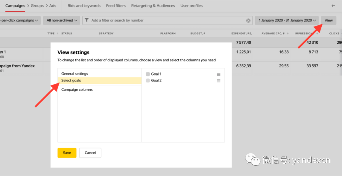Open the All non-archived dropdown
342x176 pixels.
point(61,20)
